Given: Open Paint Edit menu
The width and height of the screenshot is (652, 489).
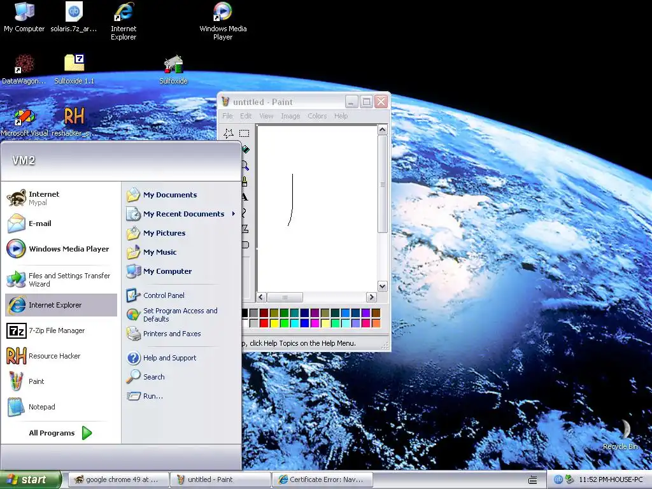Looking at the screenshot, I should click(246, 116).
